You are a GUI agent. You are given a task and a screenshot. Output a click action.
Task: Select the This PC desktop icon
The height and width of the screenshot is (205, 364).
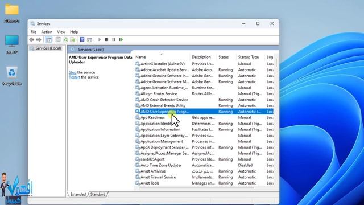pyautogui.click(x=12, y=44)
